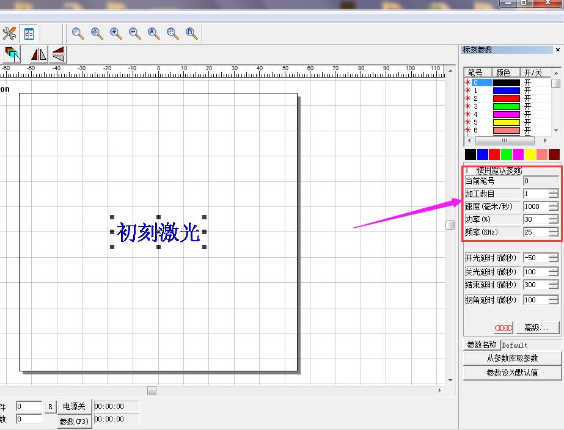Adjust the 速度 (毫米/秒) spinner arrows
564x430 pixels.
[x=553, y=206]
